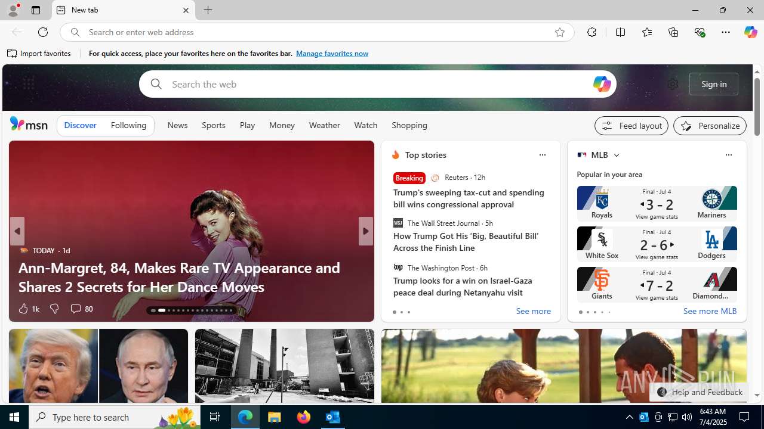Click See more MLB link
The width and height of the screenshot is (764, 429).
coord(710,311)
